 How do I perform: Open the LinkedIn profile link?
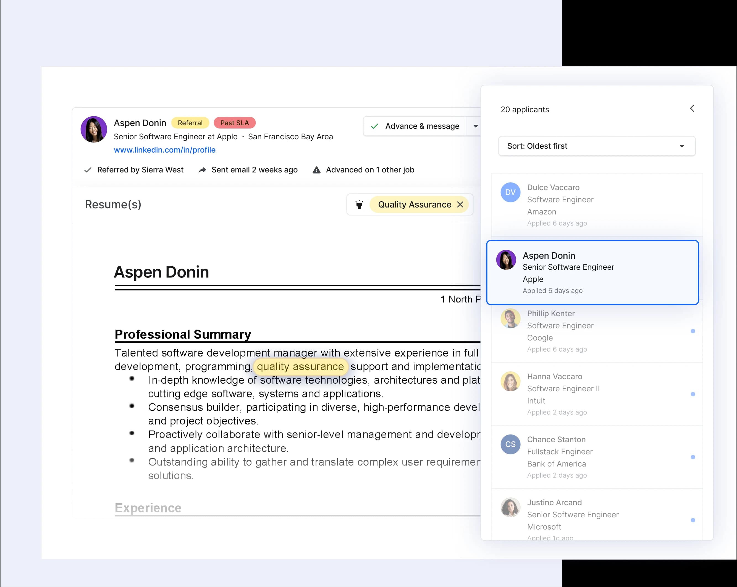[x=164, y=150]
